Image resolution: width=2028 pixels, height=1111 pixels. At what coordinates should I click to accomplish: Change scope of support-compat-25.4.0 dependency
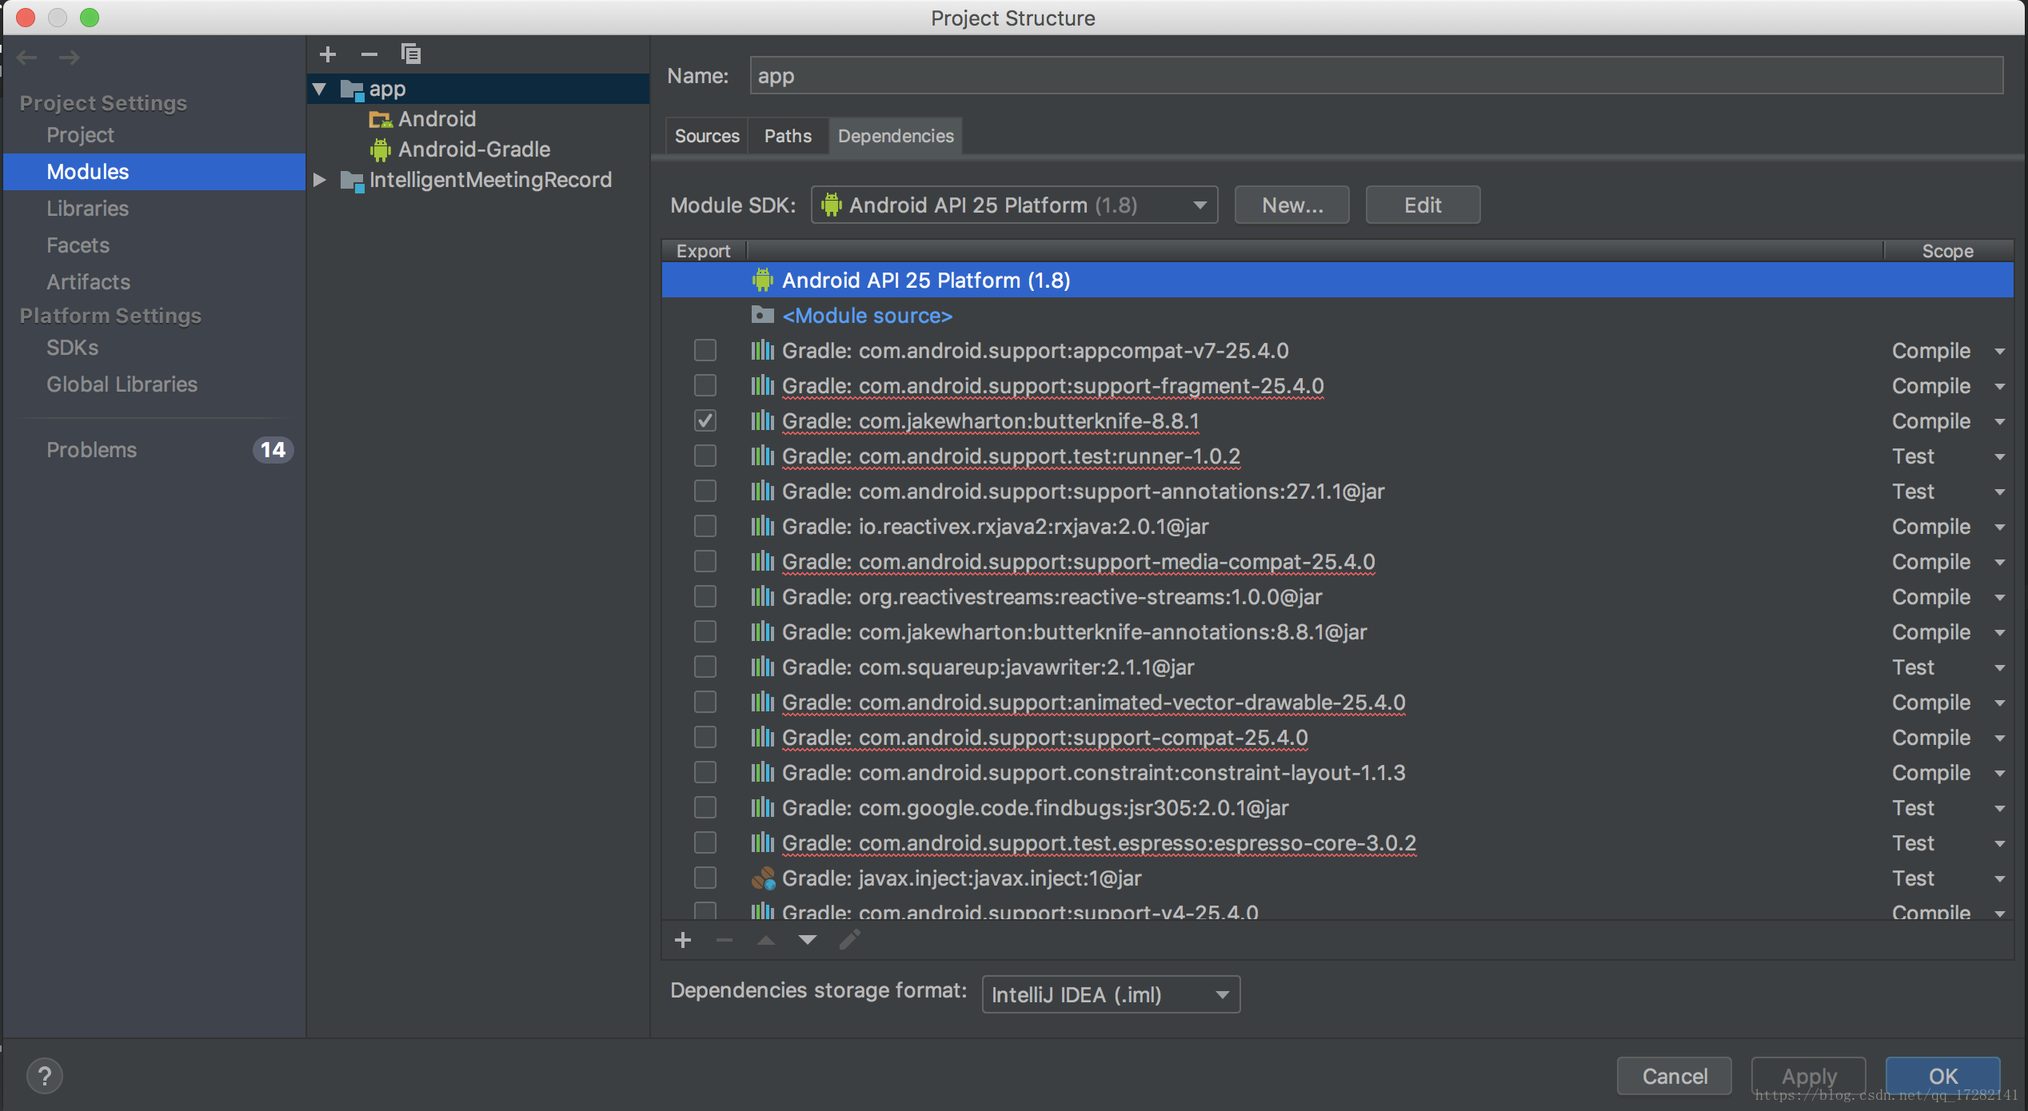[1948, 738]
